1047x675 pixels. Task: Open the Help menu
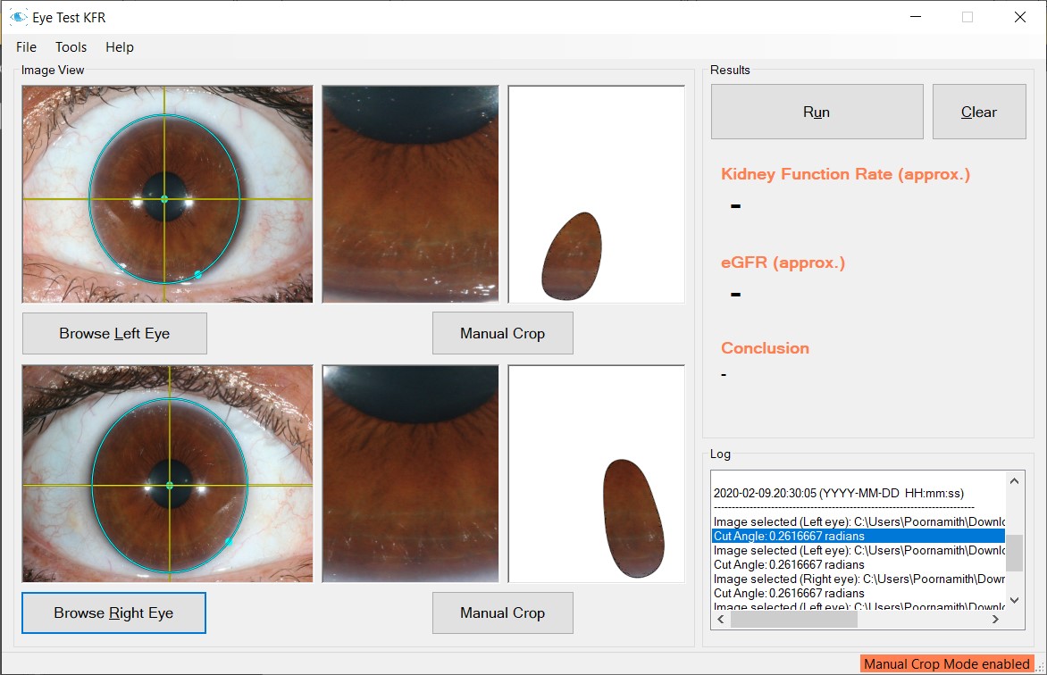coord(120,46)
